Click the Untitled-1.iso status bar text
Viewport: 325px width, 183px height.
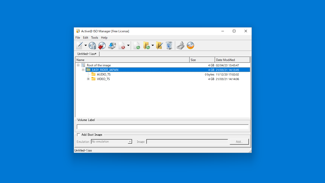[x=83, y=150]
